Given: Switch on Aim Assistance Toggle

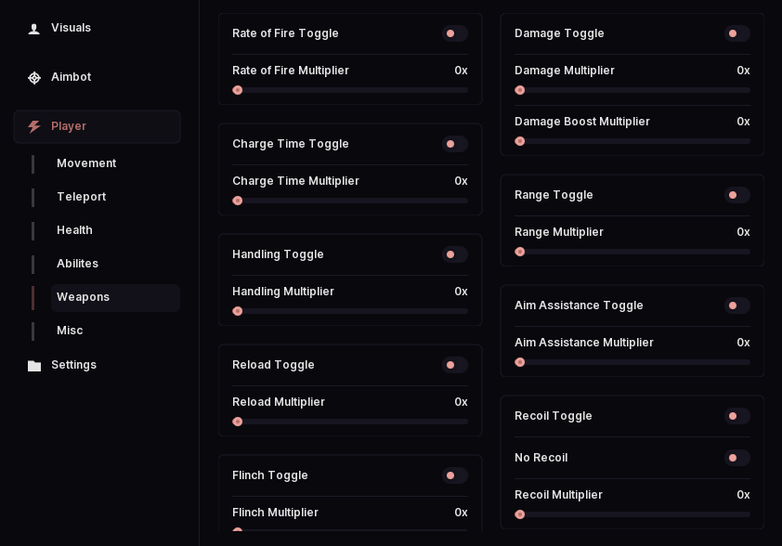Looking at the screenshot, I should coord(737,305).
